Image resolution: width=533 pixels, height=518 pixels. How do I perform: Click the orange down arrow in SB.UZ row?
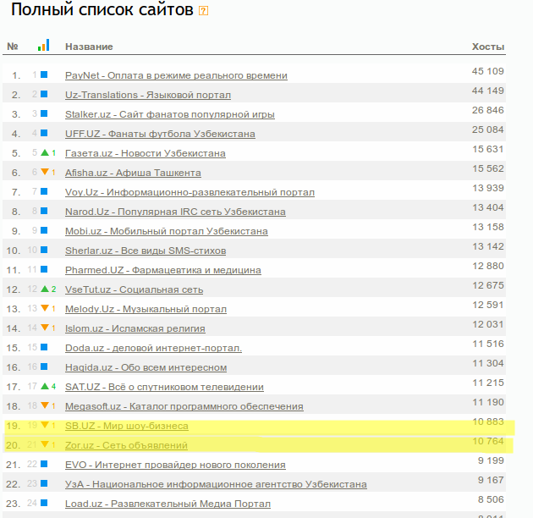coord(45,425)
